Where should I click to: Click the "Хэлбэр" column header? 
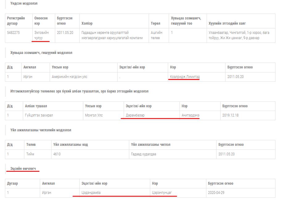(87, 23)
